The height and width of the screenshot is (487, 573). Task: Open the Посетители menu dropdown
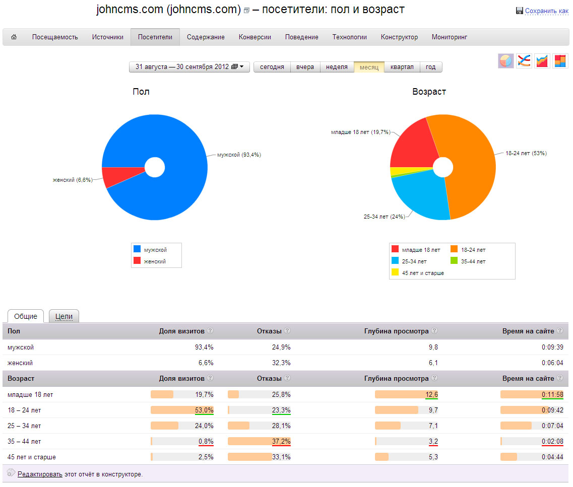[155, 37]
